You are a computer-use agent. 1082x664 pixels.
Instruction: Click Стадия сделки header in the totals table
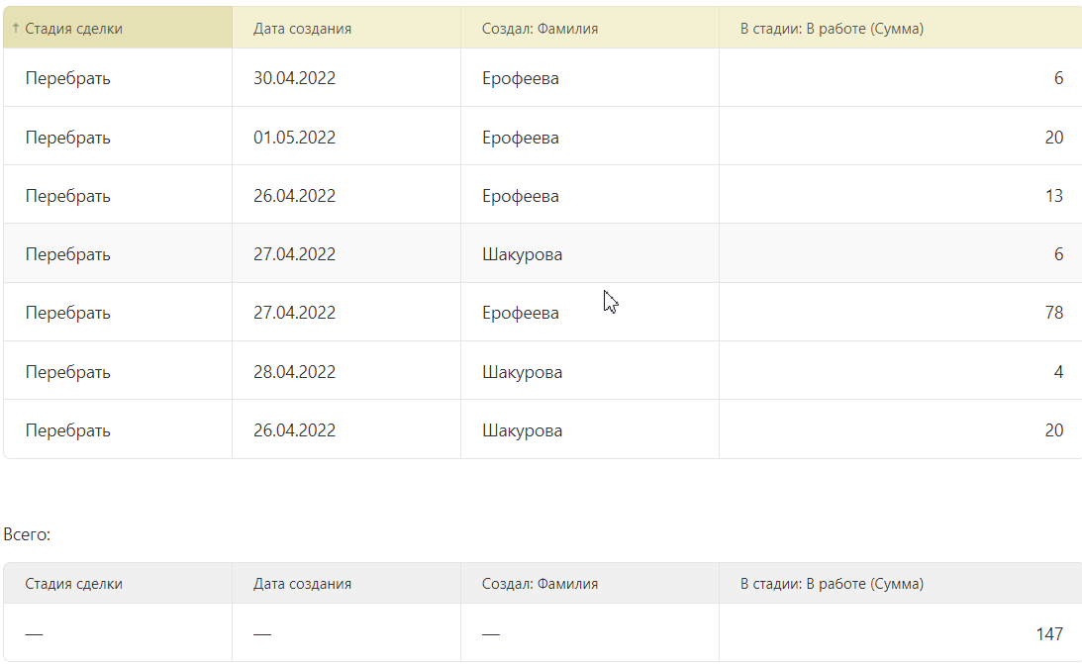pyautogui.click(x=73, y=584)
